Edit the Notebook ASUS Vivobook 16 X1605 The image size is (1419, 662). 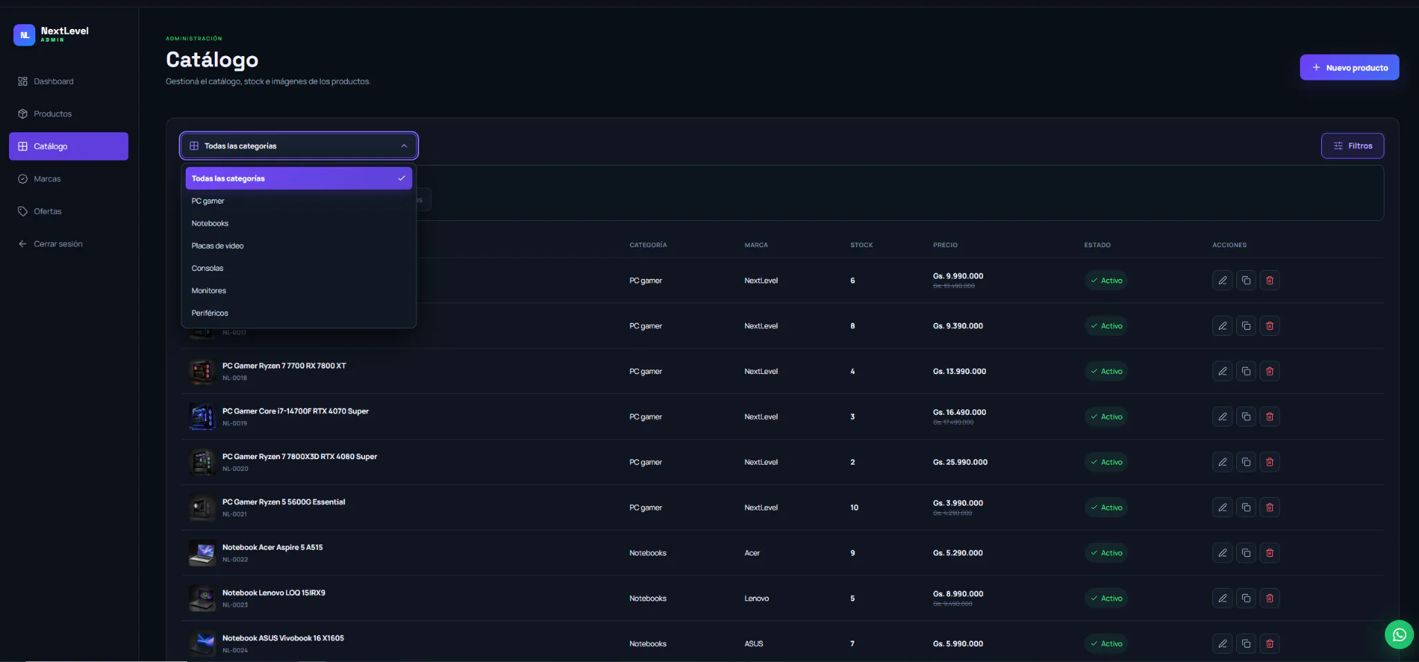1222,644
